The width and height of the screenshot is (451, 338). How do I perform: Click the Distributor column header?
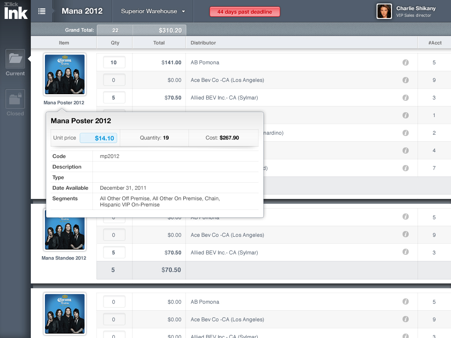pos(203,43)
